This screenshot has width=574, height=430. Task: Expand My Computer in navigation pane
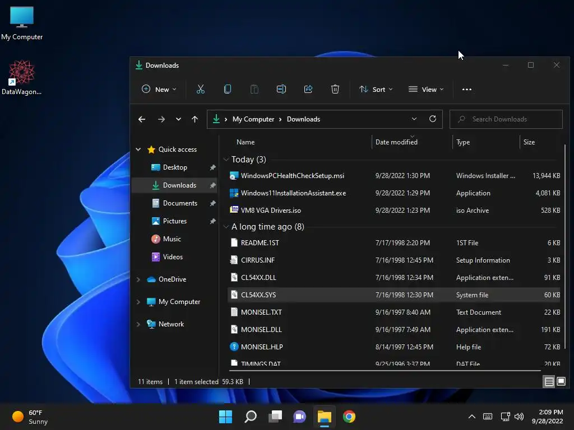[138, 302]
